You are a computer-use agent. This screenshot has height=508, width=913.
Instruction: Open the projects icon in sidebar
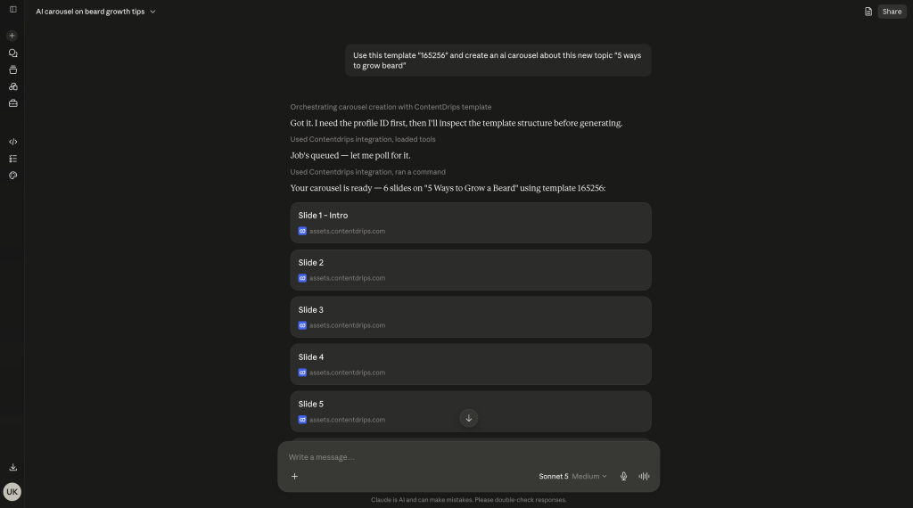pyautogui.click(x=12, y=70)
